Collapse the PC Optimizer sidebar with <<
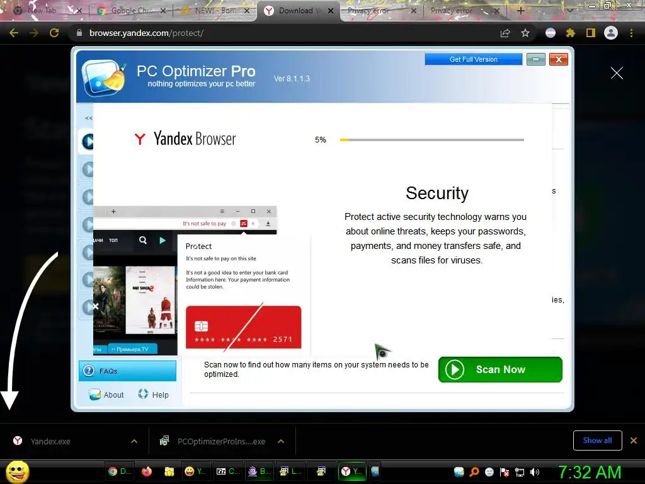The image size is (645, 484). 88,118
